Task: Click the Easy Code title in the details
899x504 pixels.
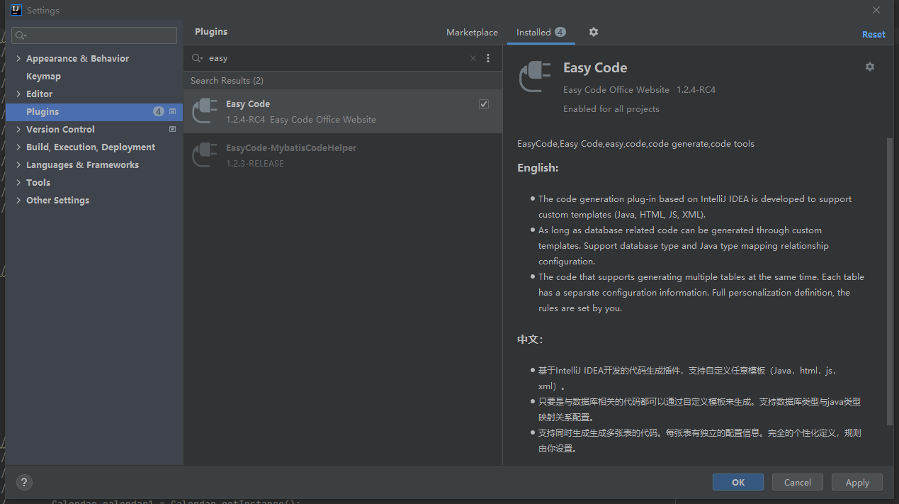Action: 595,67
